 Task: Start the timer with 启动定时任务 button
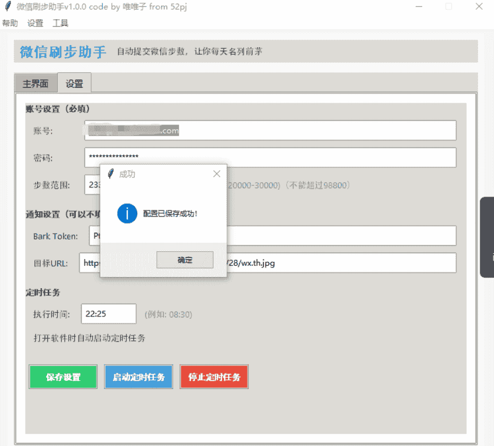pos(138,377)
